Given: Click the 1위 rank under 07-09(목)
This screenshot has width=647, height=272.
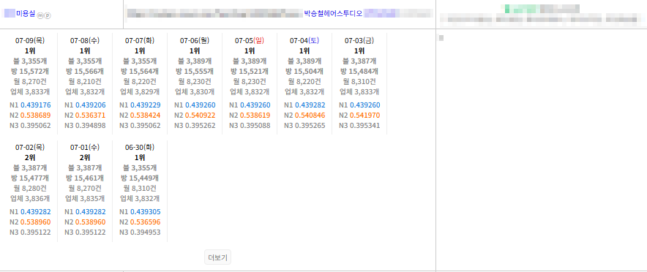Looking at the screenshot, I should (30, 50).
